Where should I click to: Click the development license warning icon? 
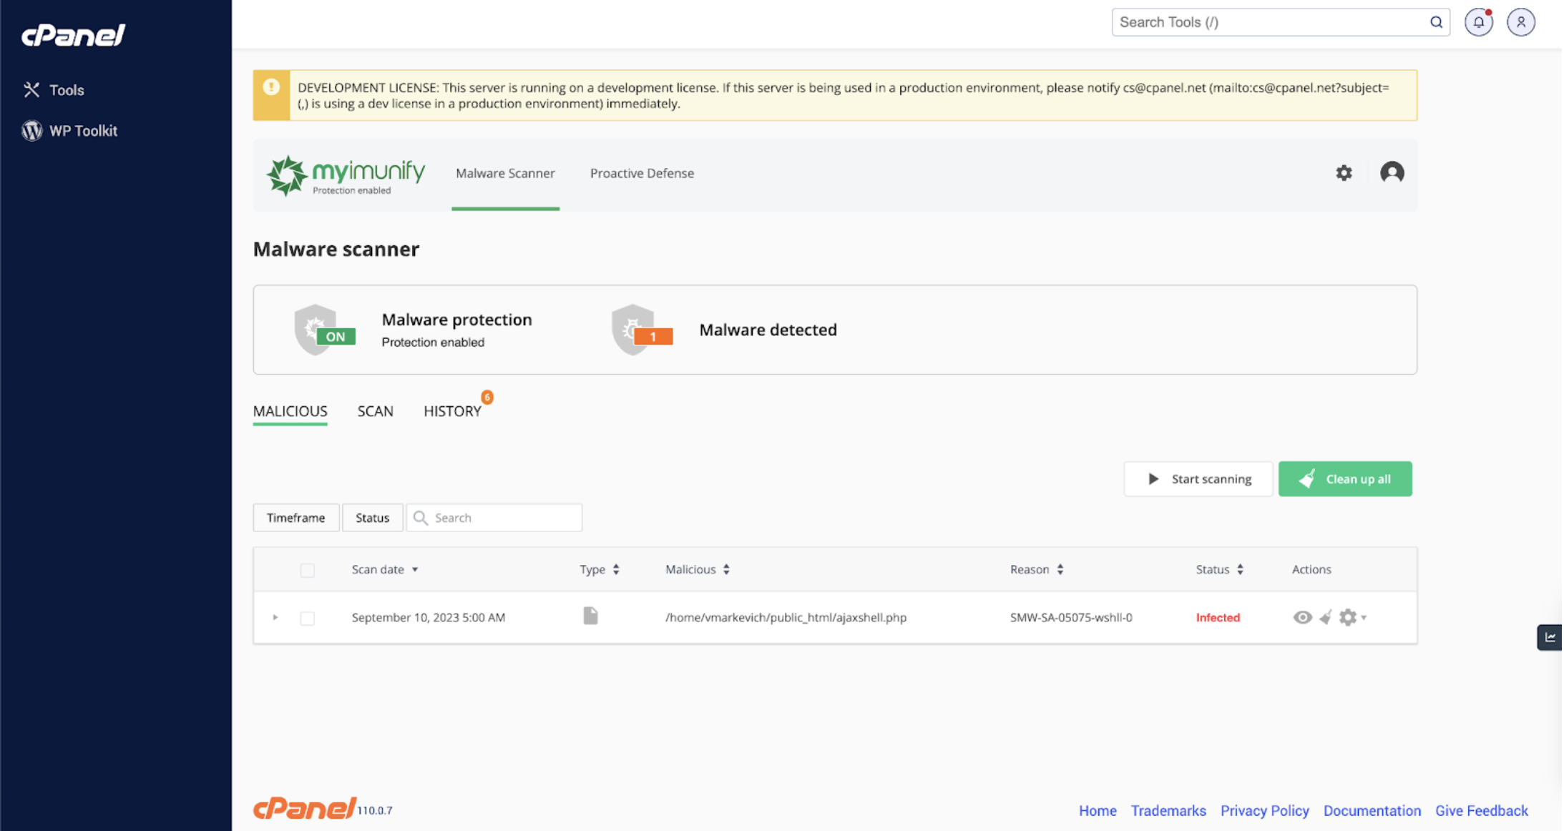tap(271, 87)
